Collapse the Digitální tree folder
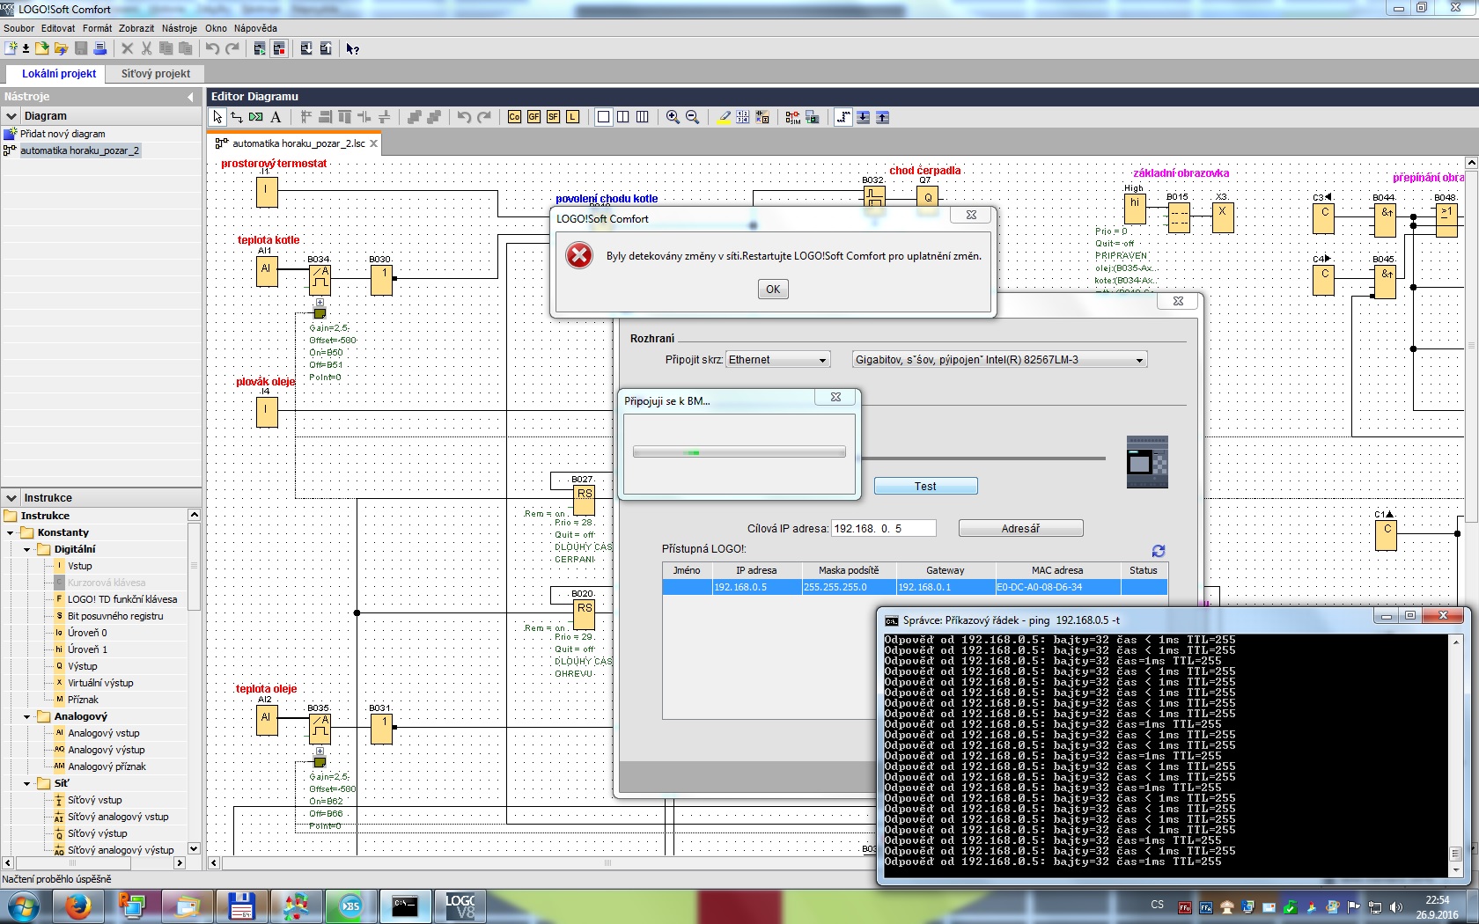The image size is (1479, 924). (27, 549)
